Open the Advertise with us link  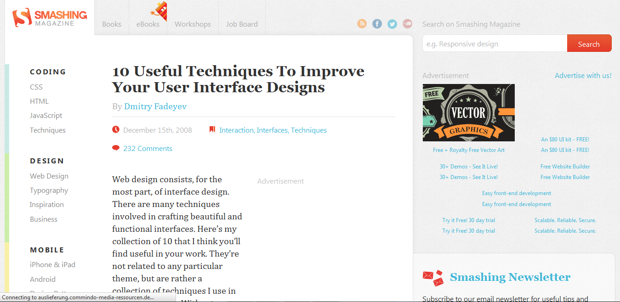click(x=583, y=75)
